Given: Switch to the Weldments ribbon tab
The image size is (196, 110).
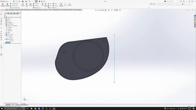Looking at the screenshot, I should point(12,10).
